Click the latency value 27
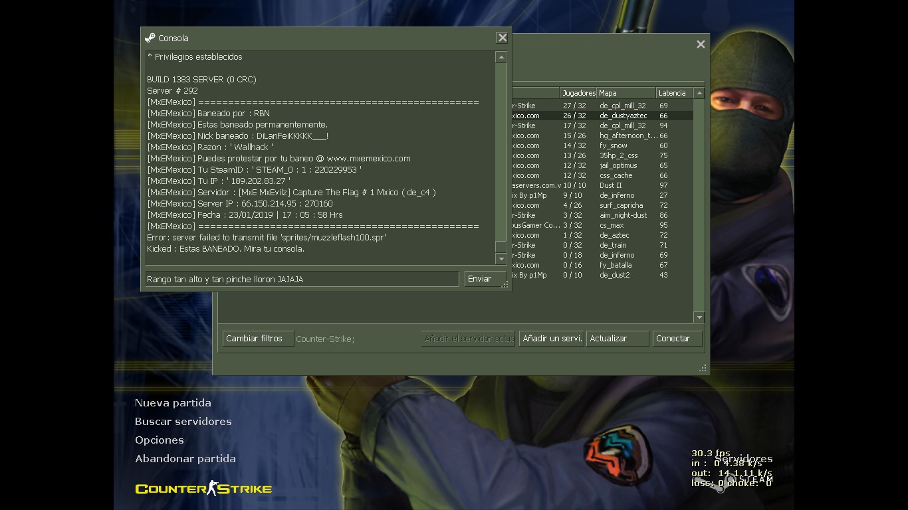 pos(663,195)
